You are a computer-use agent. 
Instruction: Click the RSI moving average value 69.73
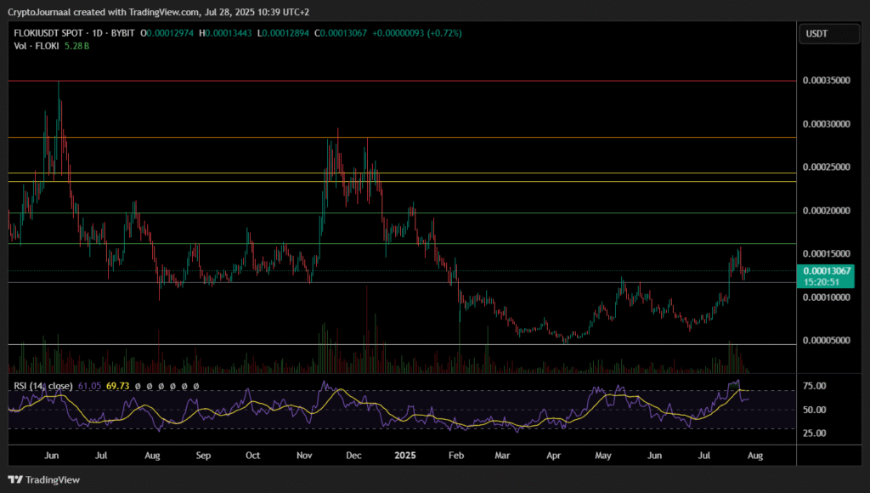tap(117, 386)
